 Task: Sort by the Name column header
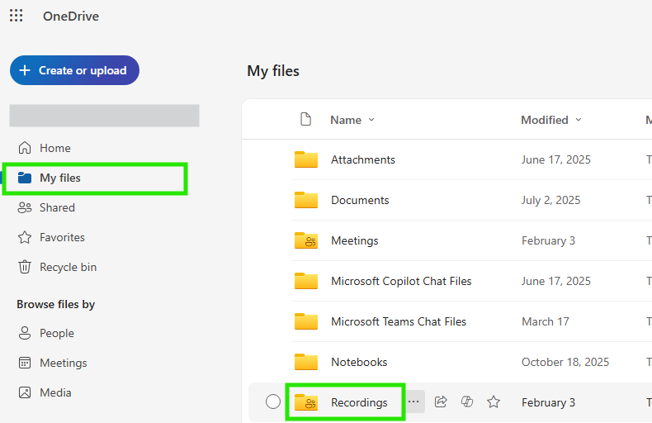pos(352,120)
